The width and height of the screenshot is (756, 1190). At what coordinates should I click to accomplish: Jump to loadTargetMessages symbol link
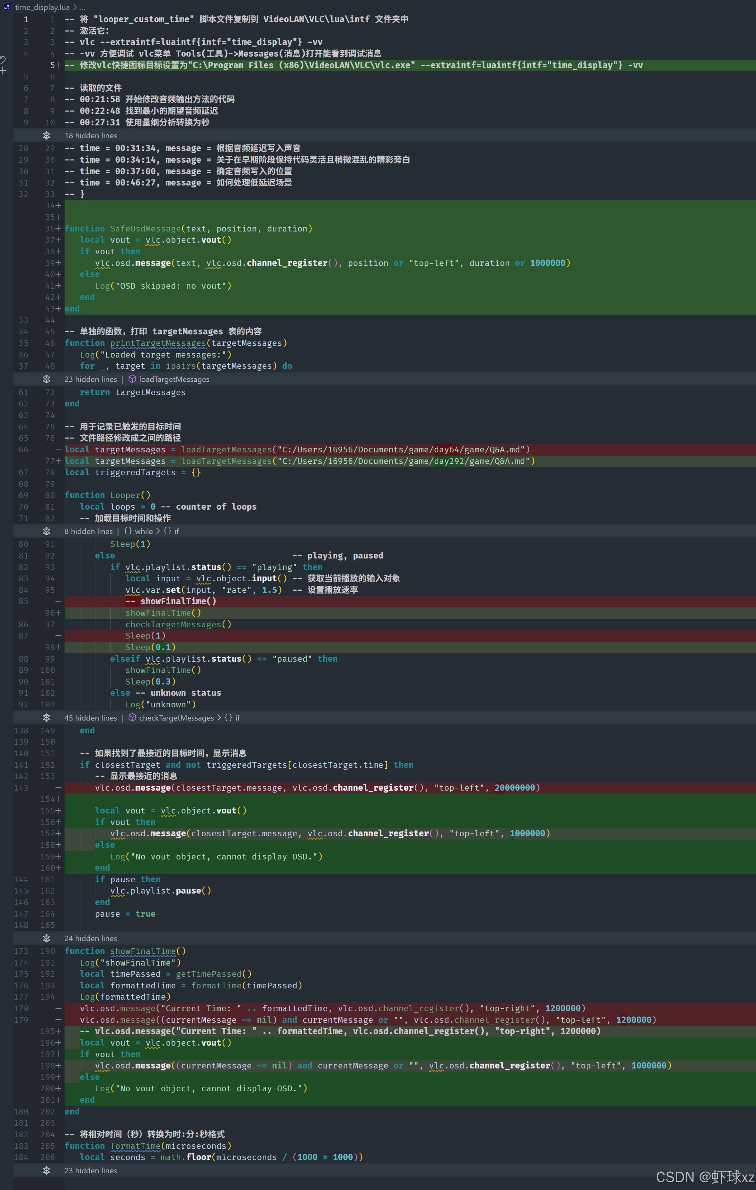pyautogui.click(x=174, y=379)
